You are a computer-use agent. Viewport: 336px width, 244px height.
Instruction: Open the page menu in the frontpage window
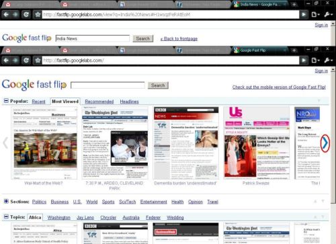click(315, 60)
